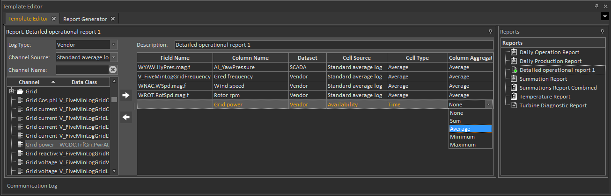Click the left arrow to remove channel
Viewport: 611px width, 196px height.
point(125,117)
